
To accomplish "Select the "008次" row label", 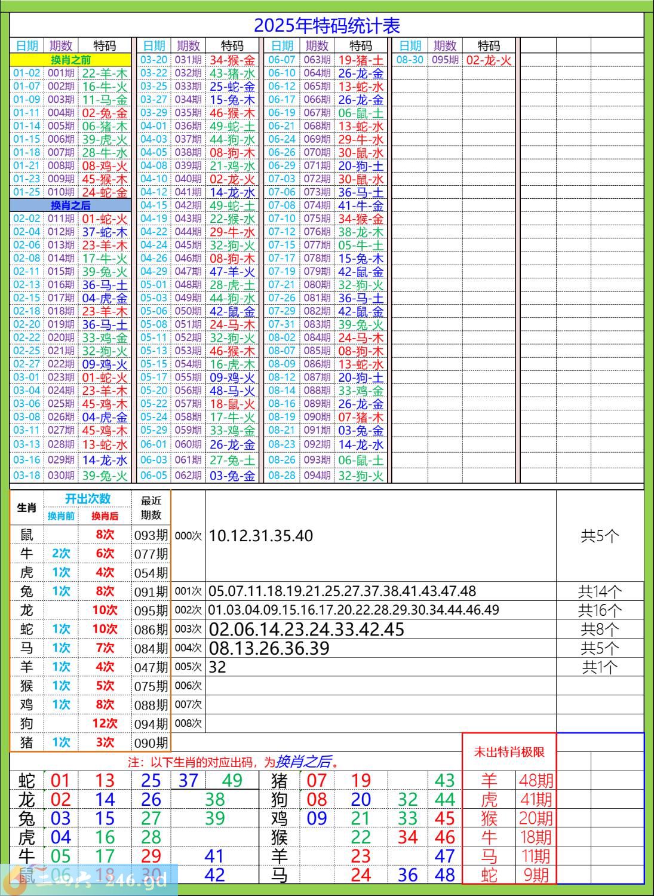I will pos(188,723).
